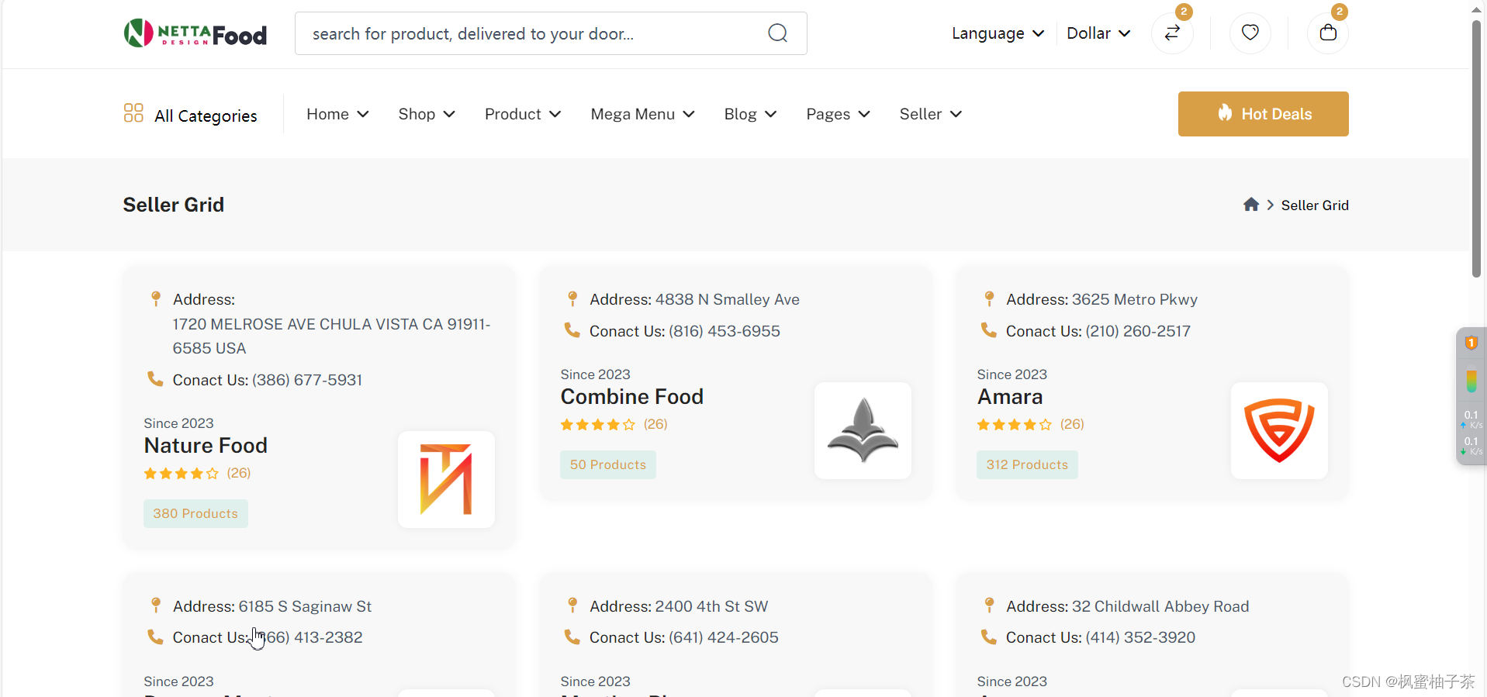The width and height of the screenshot is (1487, 697).
Task: Click the Amara phone icon
Action: 989,330
